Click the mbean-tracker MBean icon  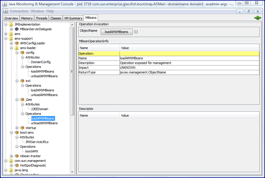[17, 156]
